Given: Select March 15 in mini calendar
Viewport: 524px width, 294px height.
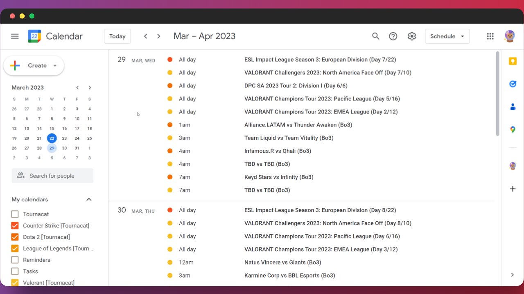Looking at the screenshot, I should coord(52,128).
